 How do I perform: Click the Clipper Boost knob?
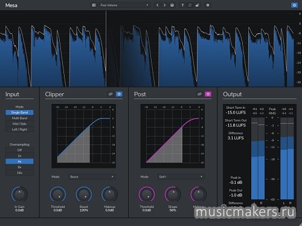pos(84,195)
